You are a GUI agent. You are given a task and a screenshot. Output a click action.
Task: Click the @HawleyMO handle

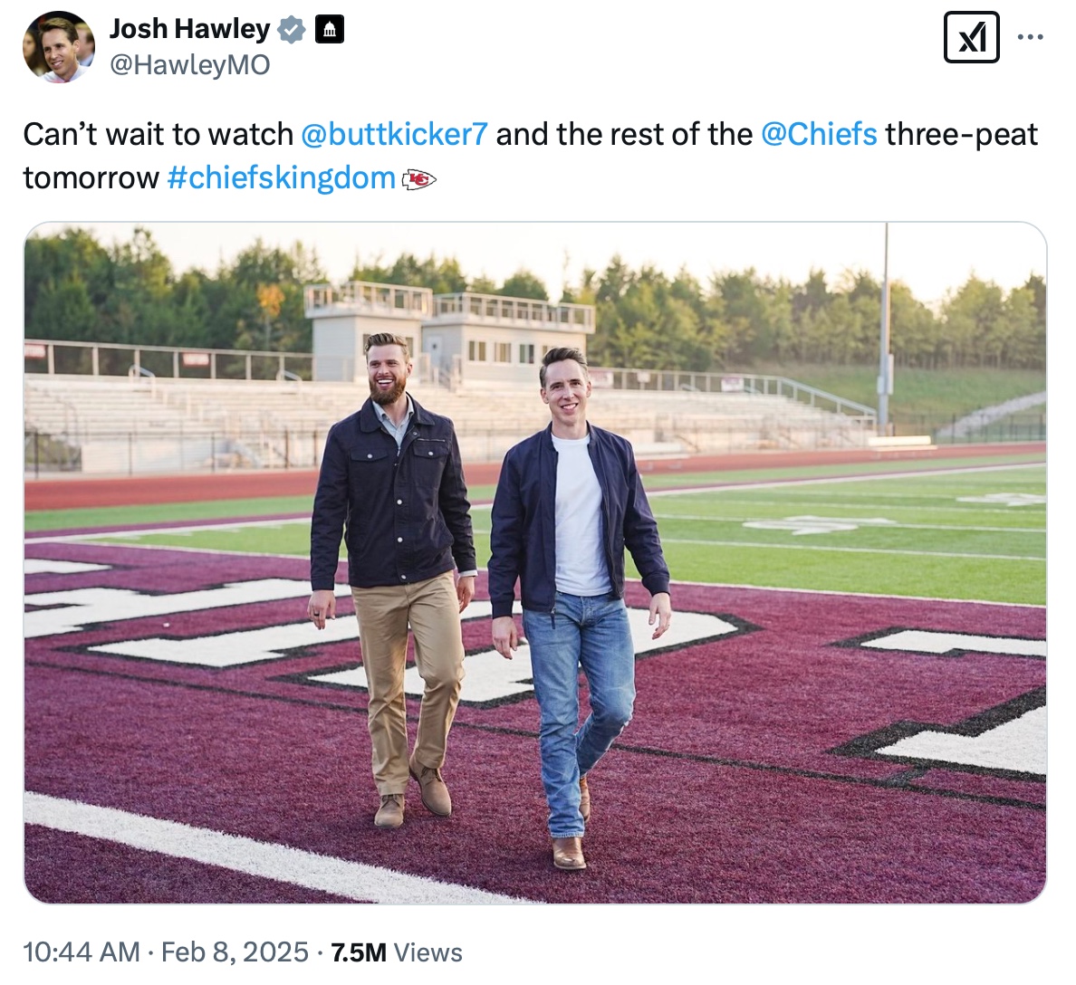(x=189, y=64)
